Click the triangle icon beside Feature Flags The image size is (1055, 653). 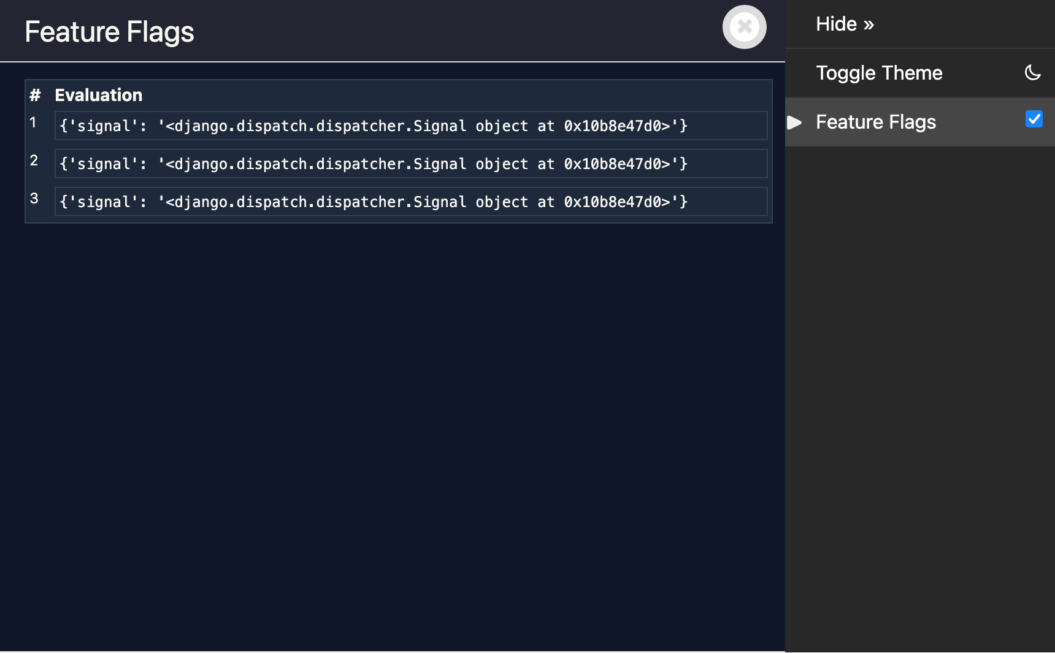coord(794,122)
